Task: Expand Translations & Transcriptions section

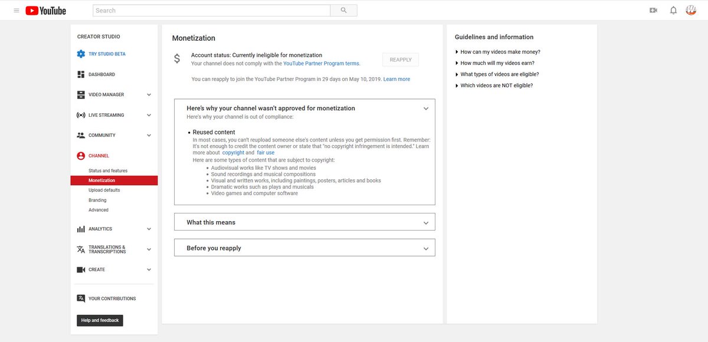Action: tap(149, 249)
